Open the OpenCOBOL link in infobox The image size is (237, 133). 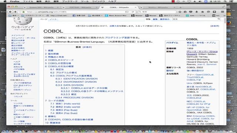coord(204,75)
